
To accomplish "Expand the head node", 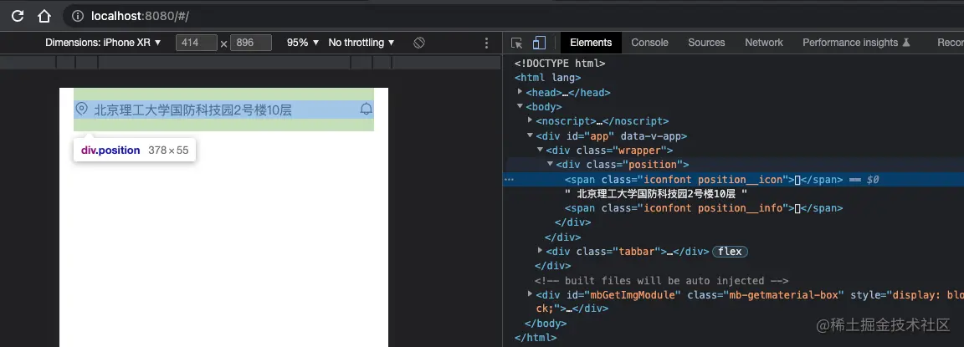I will 520,91.
